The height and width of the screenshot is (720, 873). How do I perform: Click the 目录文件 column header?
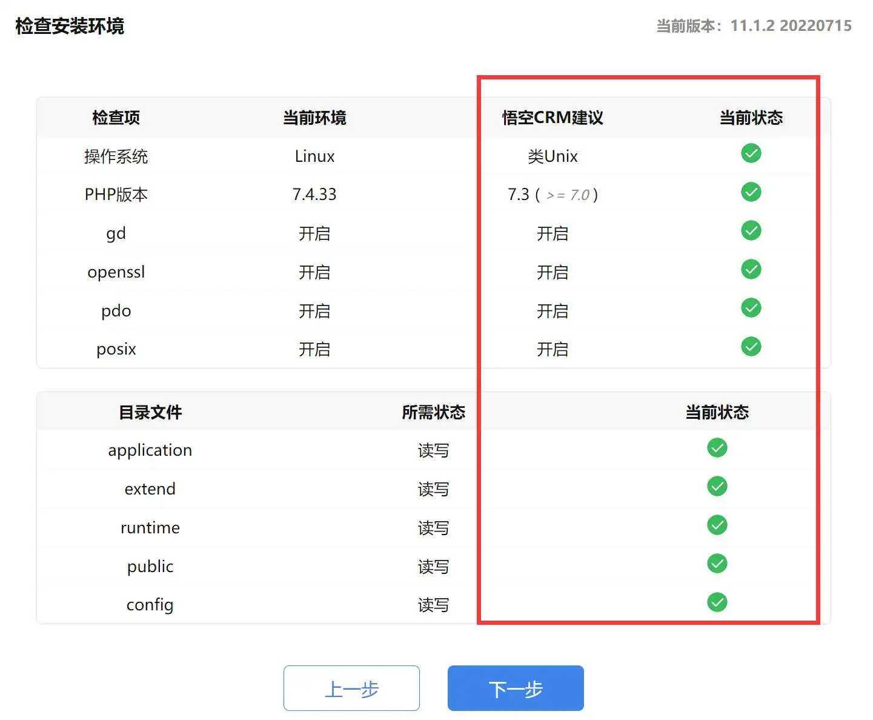click(150, 412)
